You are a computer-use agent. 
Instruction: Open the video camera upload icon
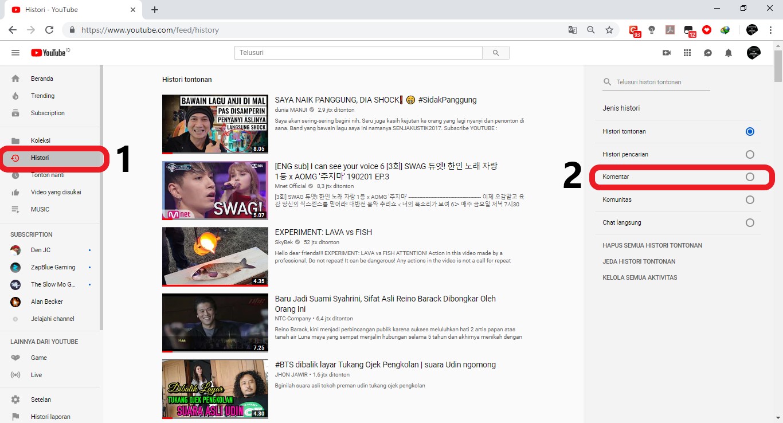click(x=667, y=53)
